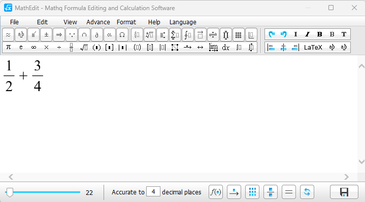Screen dimensions: 365x202
Task: Click the blue refresh arrows icon
Action: 307,192
